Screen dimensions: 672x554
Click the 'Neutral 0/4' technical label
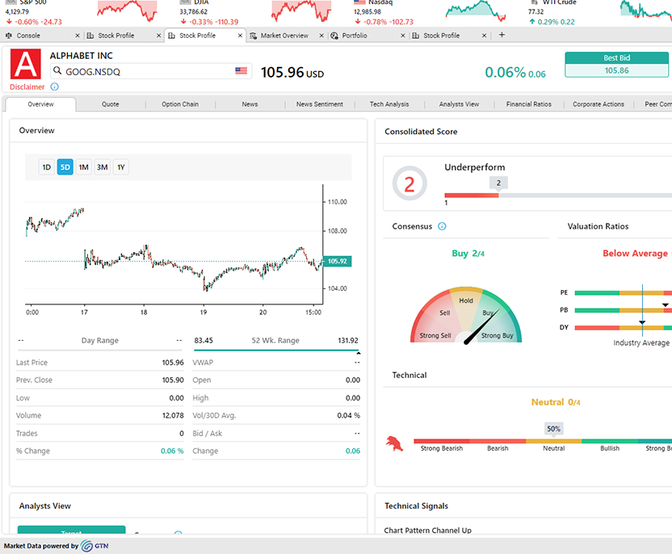556,402
